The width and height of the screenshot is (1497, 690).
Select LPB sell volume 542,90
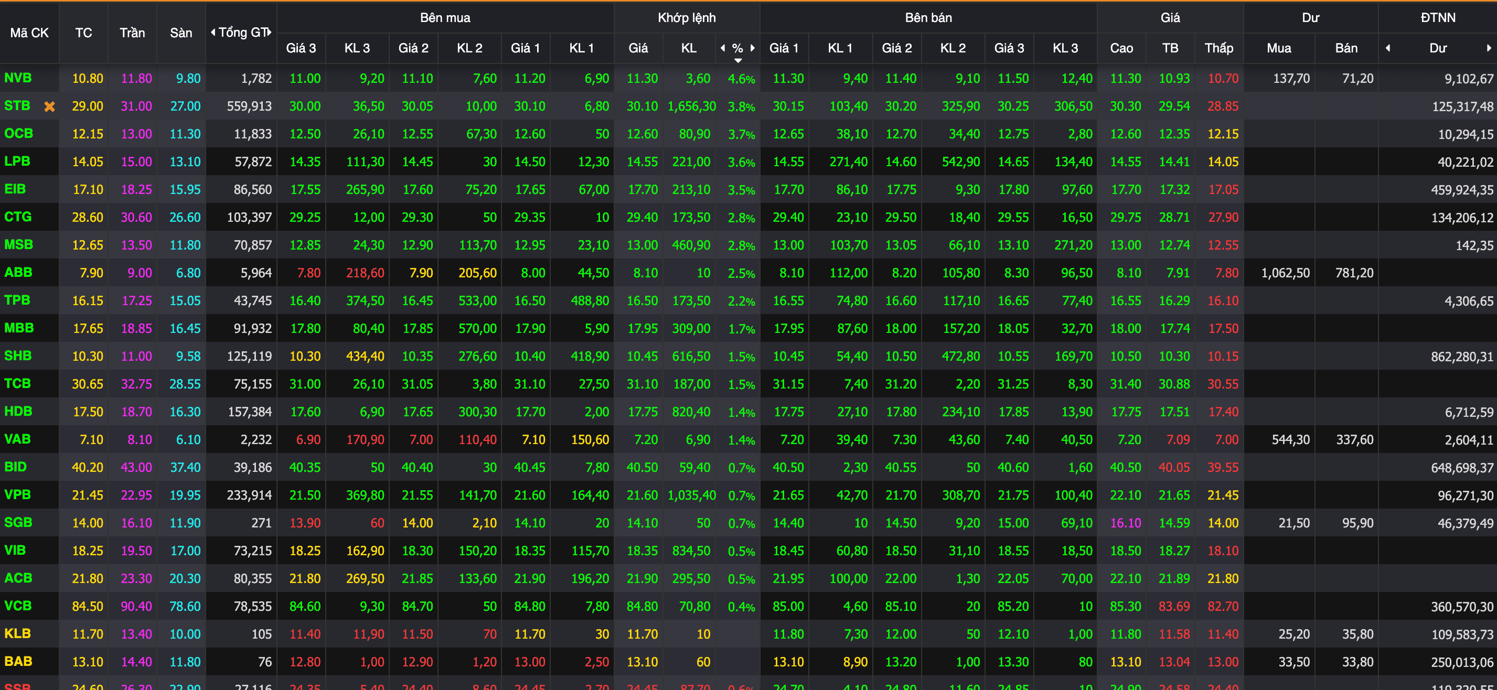click(960, 162)
